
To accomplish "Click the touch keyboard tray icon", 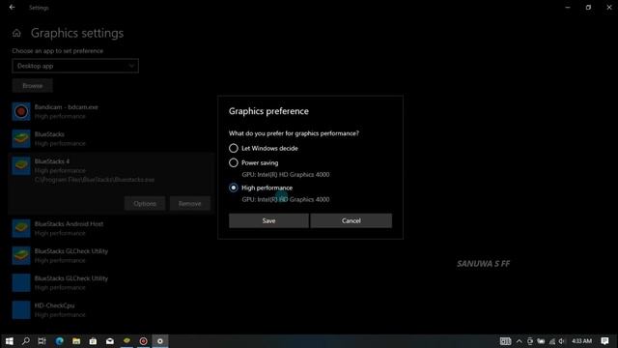I will point(505,341).
